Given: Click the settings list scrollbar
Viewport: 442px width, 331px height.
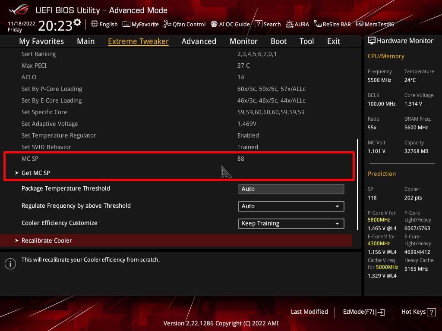Looking at the screenshot, I should pos(357,184).
